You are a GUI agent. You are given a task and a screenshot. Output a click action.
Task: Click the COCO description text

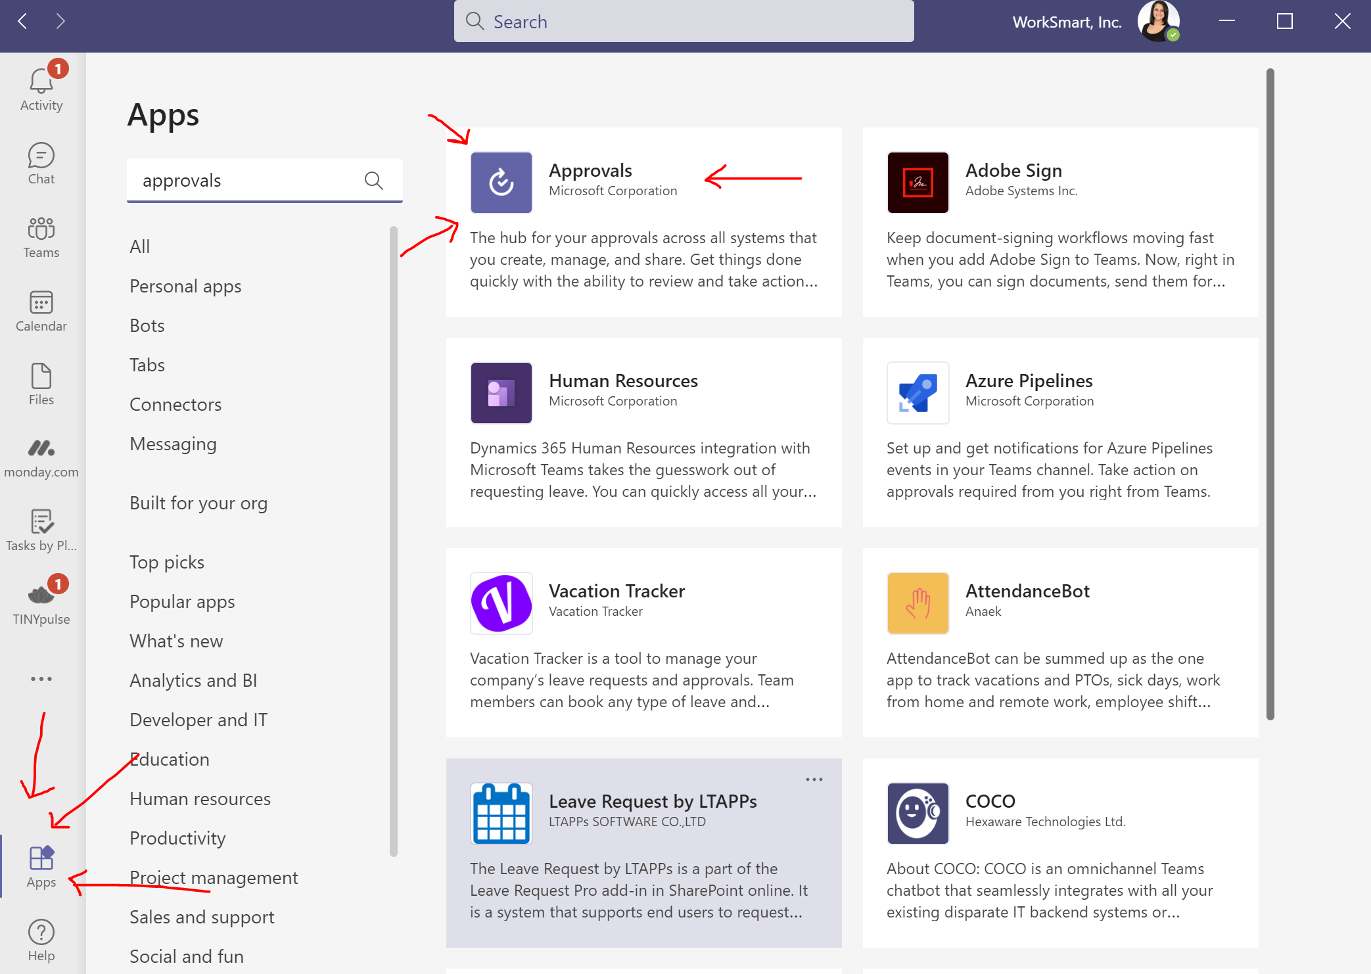pos(1050,891)
